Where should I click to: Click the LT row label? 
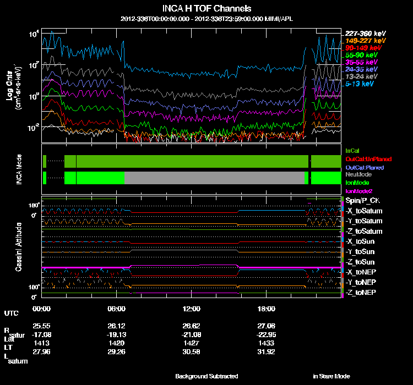(x=8, y=348)
